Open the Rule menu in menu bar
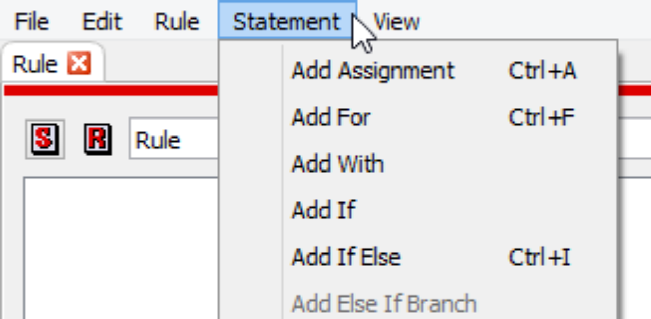The width and height of the screenshot is (651, 319). click(176, 22)
